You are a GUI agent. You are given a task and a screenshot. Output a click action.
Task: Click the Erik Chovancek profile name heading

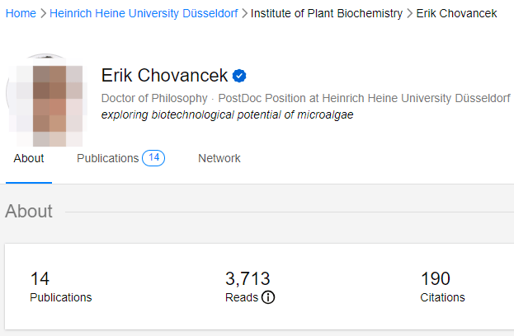coord(164,76)
